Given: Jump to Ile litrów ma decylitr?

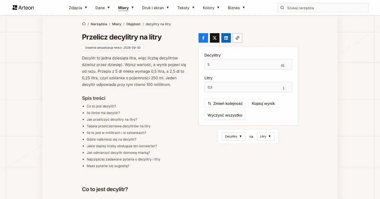Looking at the screenshot, I should point(103,113).
